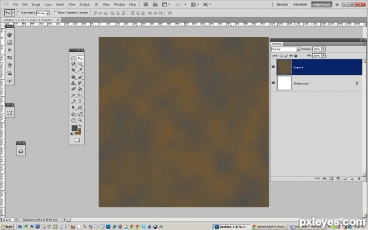
Task: Reset default foreground and background colors
Action: (x=72, y=134)
